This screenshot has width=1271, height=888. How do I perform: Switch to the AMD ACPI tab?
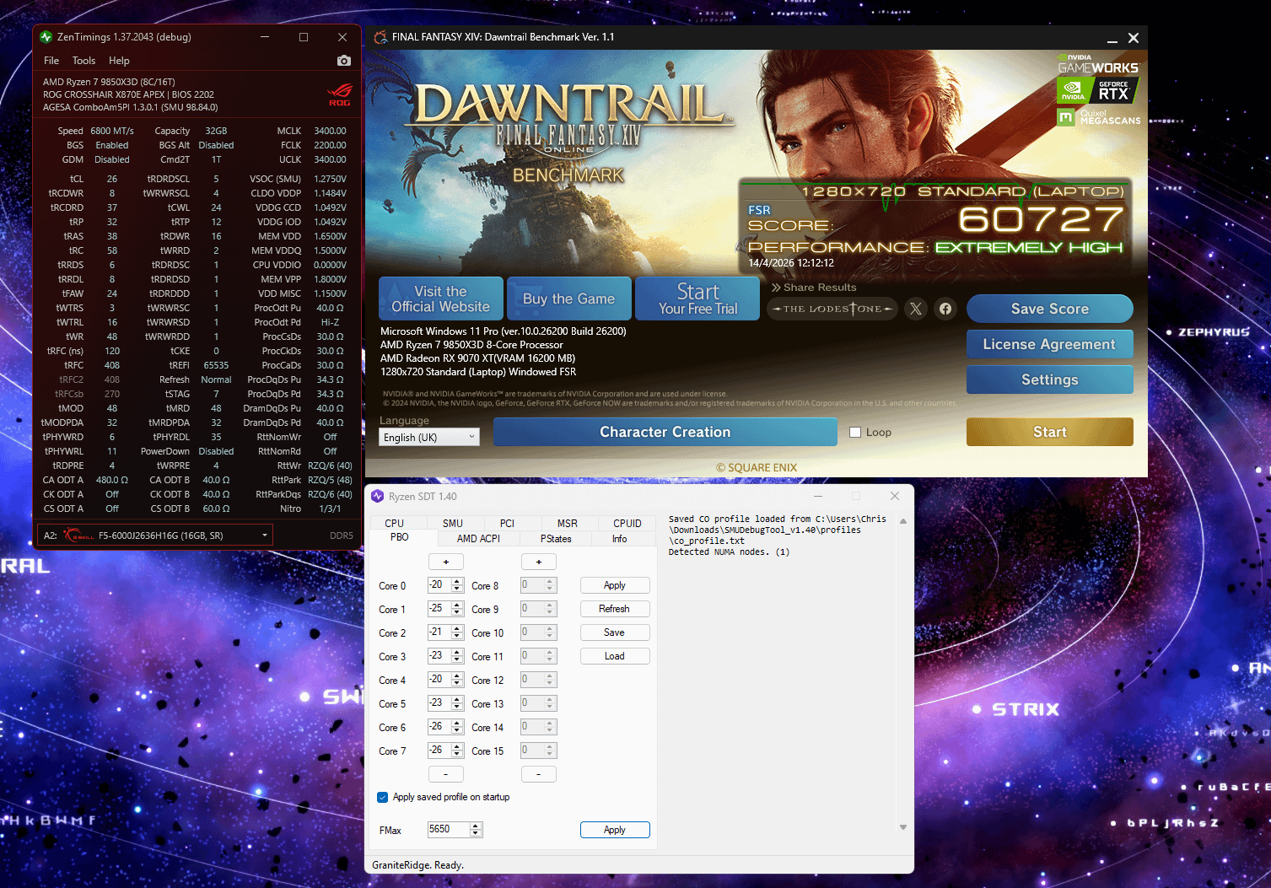point(478,539)
